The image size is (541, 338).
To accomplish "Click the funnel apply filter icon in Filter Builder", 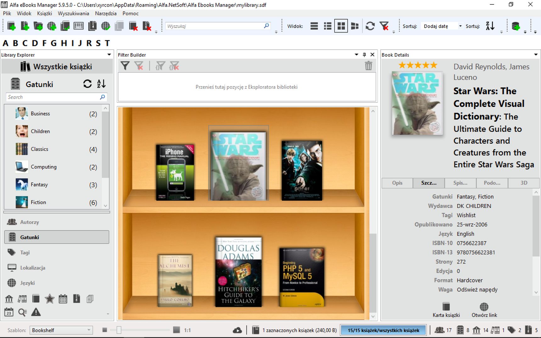I will coord(125,66).
